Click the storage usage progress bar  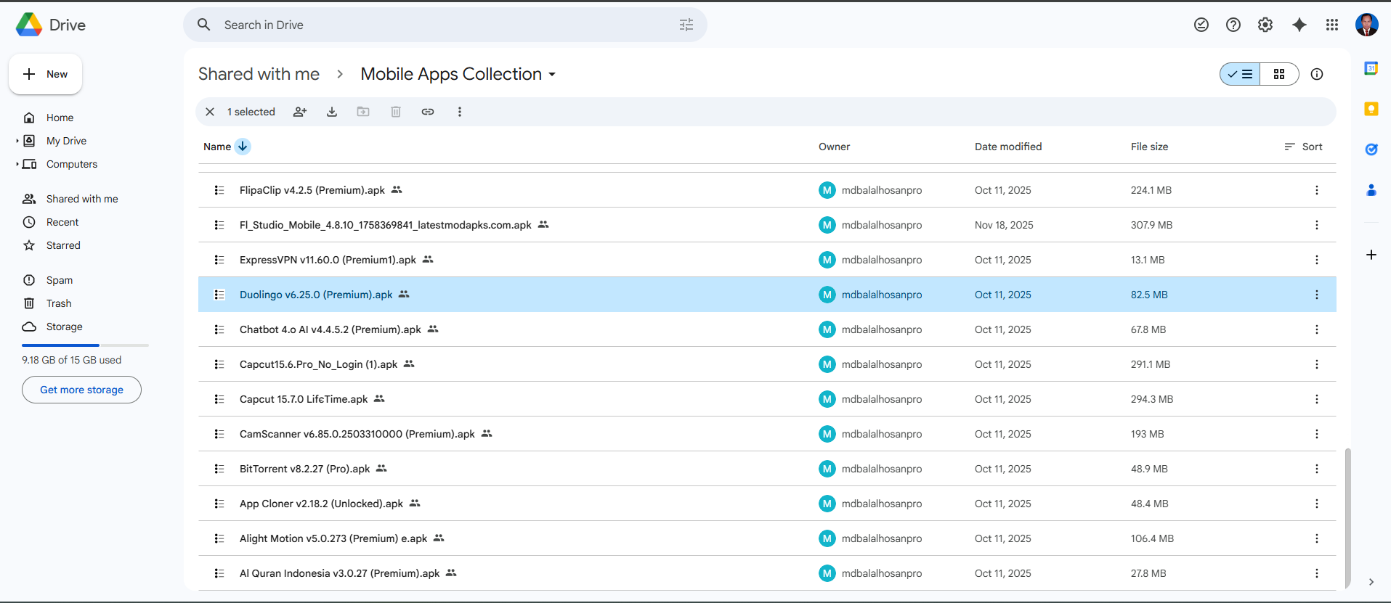click(x=85, y=345)
